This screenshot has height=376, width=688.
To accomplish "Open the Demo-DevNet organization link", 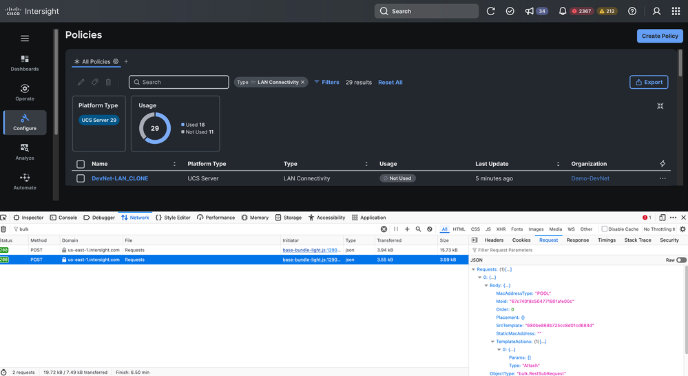I will 590,178.
